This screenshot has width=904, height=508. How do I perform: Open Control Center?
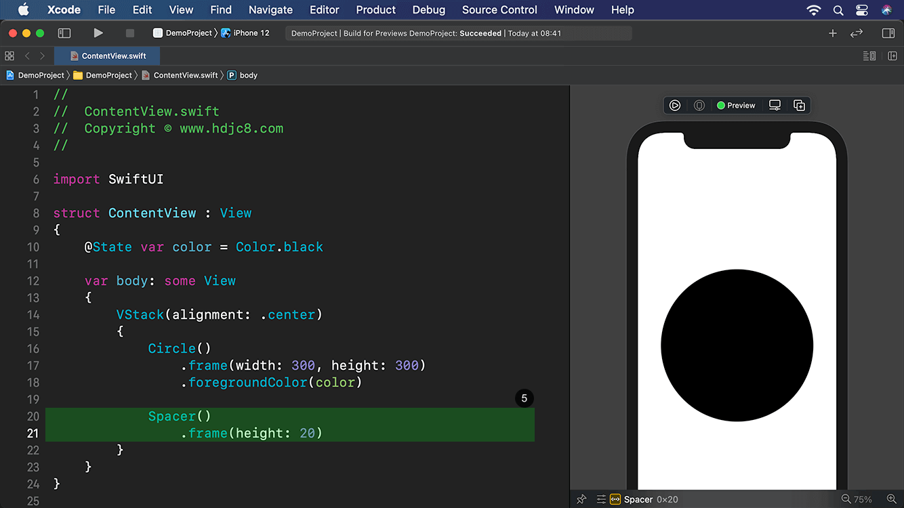862,9
